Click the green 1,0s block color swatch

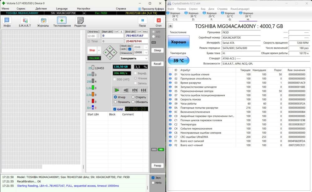pyautogui.click(x=93, y=88)
